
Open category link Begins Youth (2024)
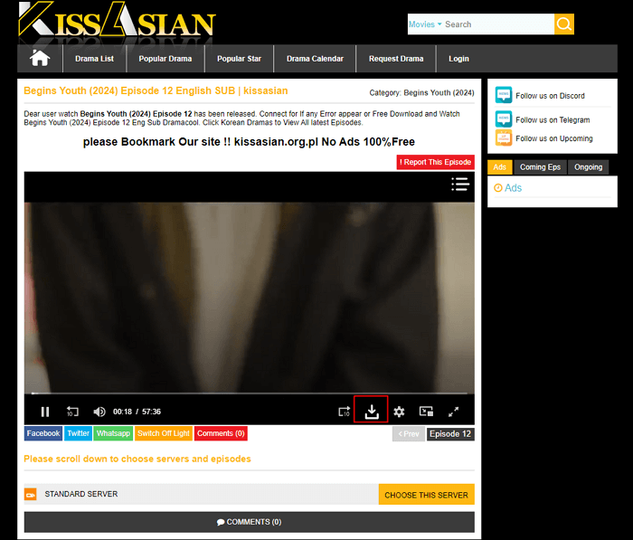439,93
